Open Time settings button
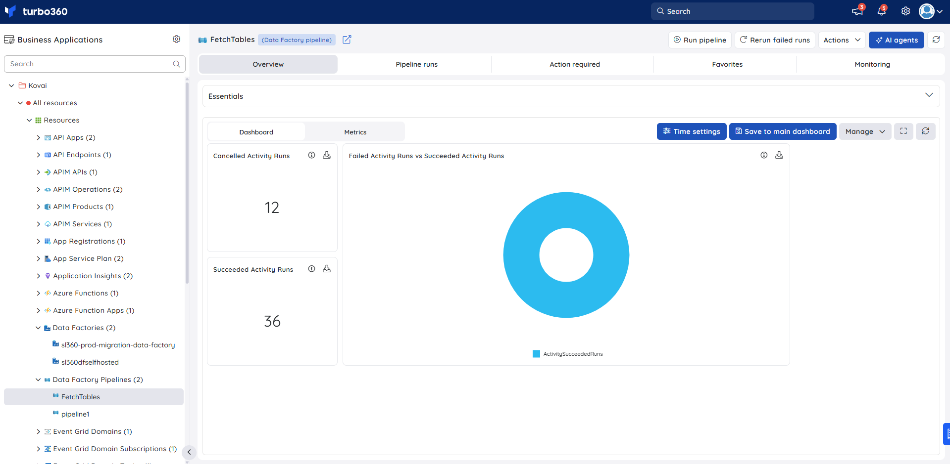This screenshot has width=950, height=464. 692,131
